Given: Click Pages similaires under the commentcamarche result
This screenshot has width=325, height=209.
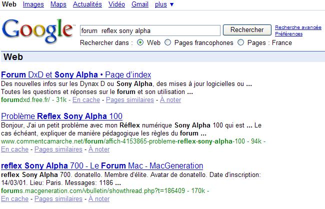Looking at the screenshot, I should pos(58,149).
